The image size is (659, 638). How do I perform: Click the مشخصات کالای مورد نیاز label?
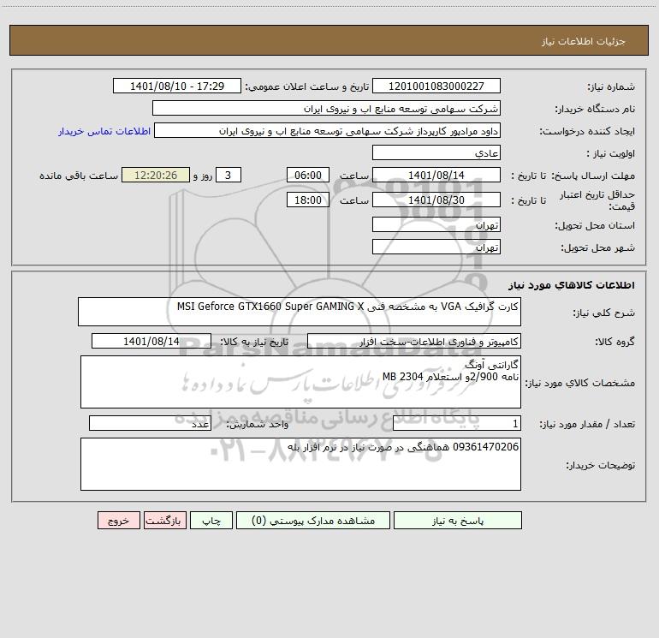pyautogui.click(x=580, y=383)
